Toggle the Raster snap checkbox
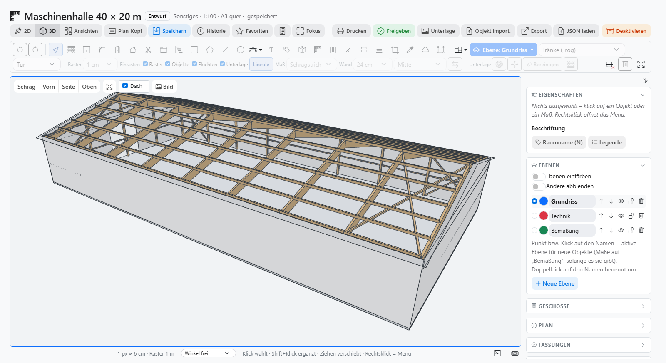666x363 pixels. [x=145, y=64]
